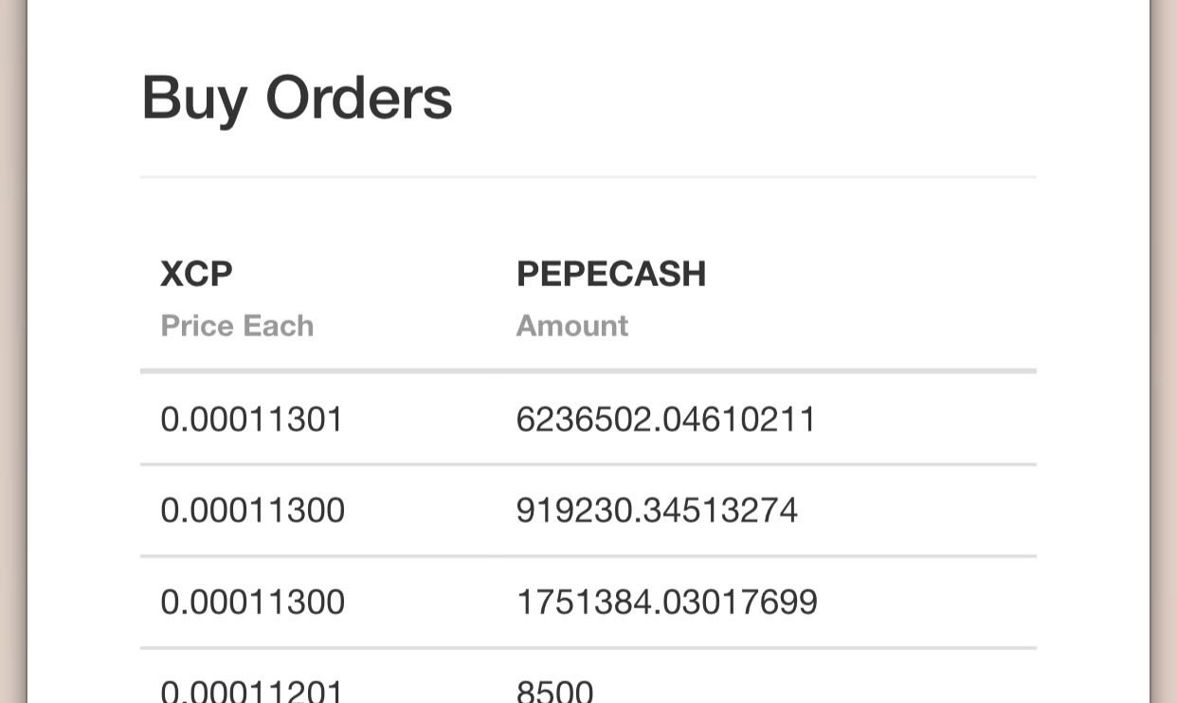Click the thick separator under column labels
1177x703 pixels.
pyautogui.click(x=588, y=370)
